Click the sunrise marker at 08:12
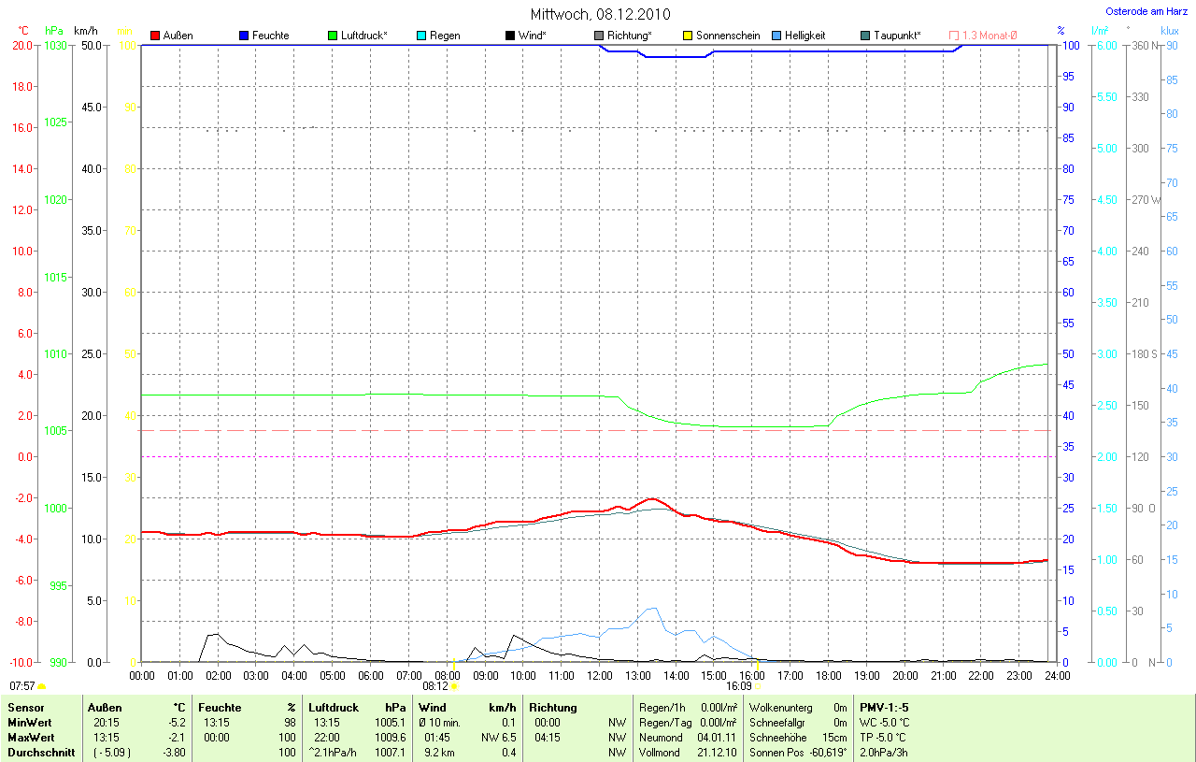The height and width of the screenshot is (762, 1196). [x=454, y=685]
